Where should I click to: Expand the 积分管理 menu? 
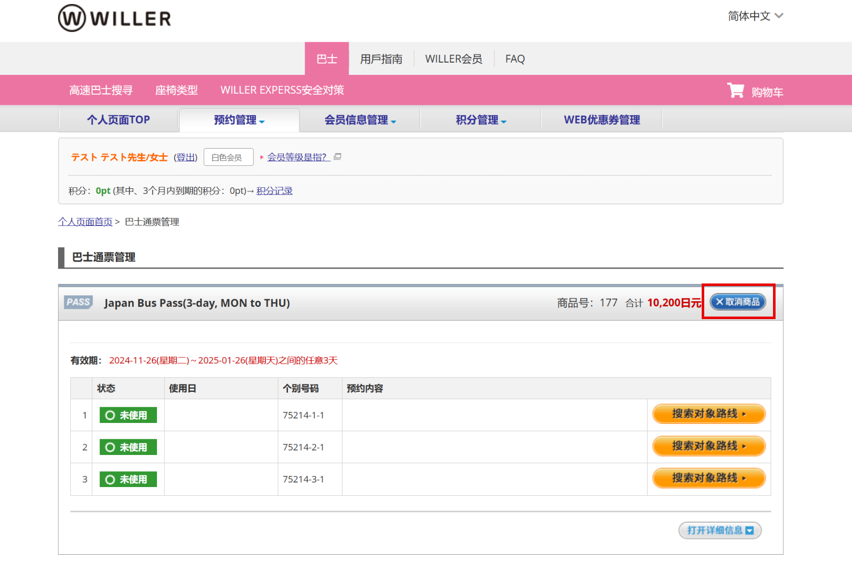[481, 120]
